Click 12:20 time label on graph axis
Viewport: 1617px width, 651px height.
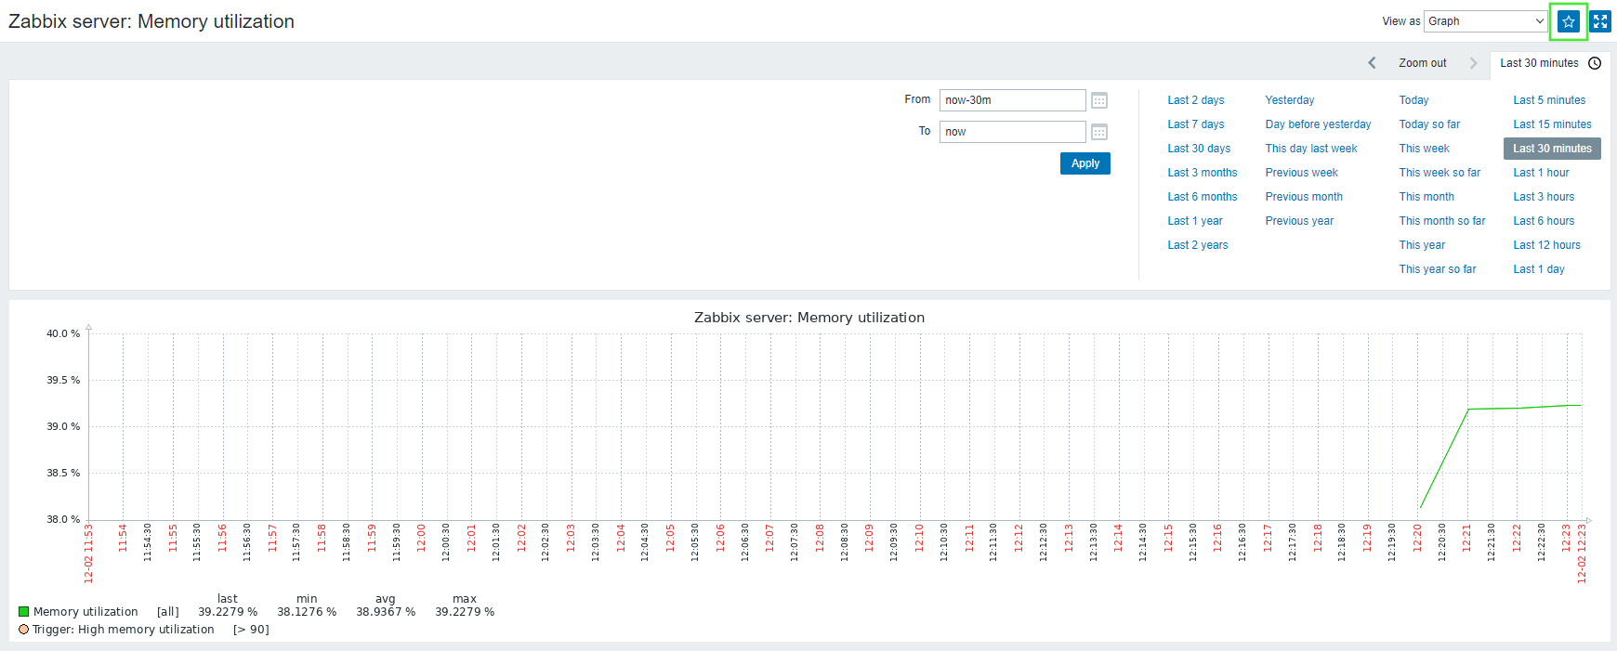pyautogui.click(x=1417, y=539)
